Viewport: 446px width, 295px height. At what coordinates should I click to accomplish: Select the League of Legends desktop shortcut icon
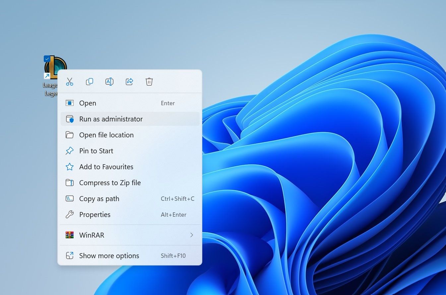(55, 67)
